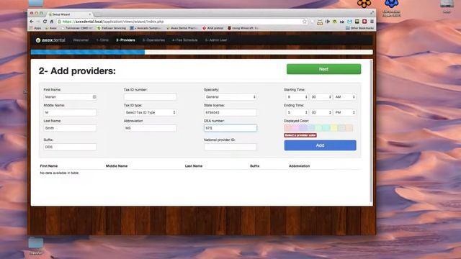461x259 pixels.
Task: Click the green Next button
Action: click(323, 69)
